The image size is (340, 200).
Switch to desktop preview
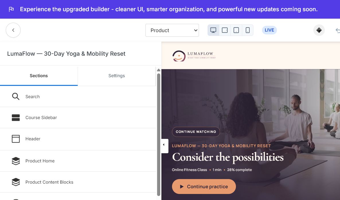coord(213,30)
